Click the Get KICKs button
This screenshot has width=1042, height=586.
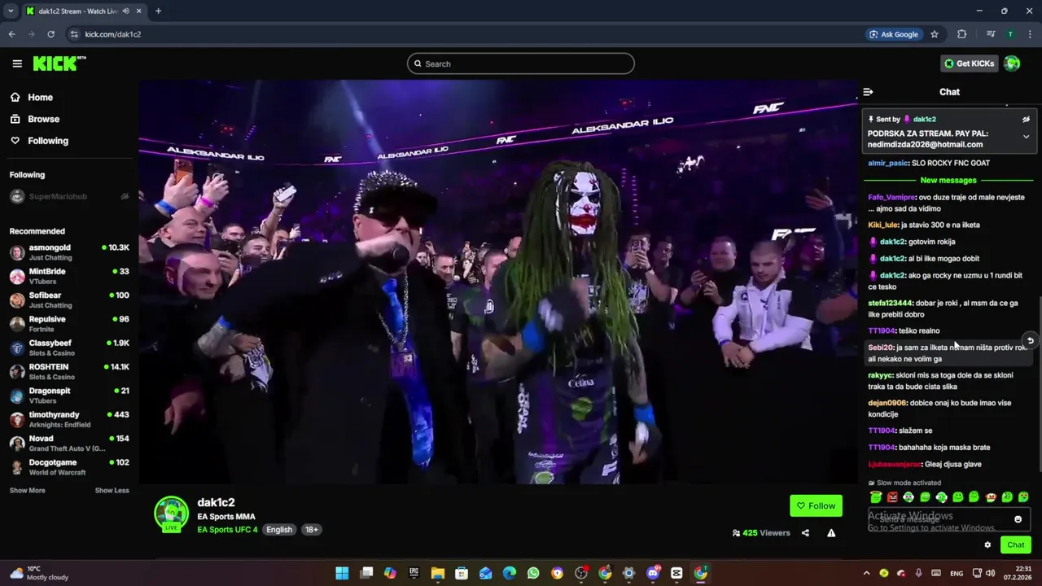pyautogui.click(x=969, y=63)
